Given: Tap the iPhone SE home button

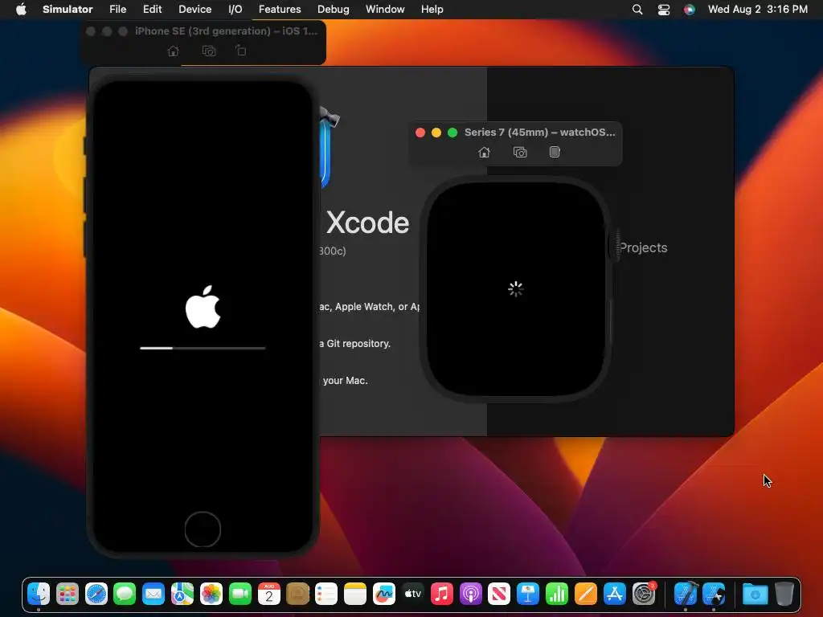Looking at the screenshot, I should pos(203,529).
